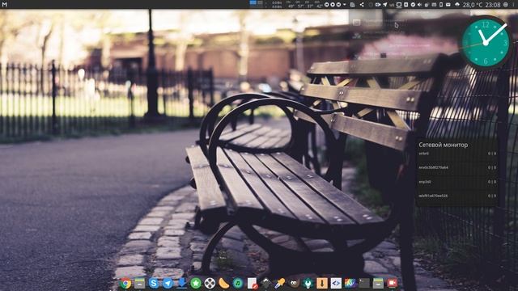
Task: Switch to the second virtual desktop
Action: click(261, 3)
